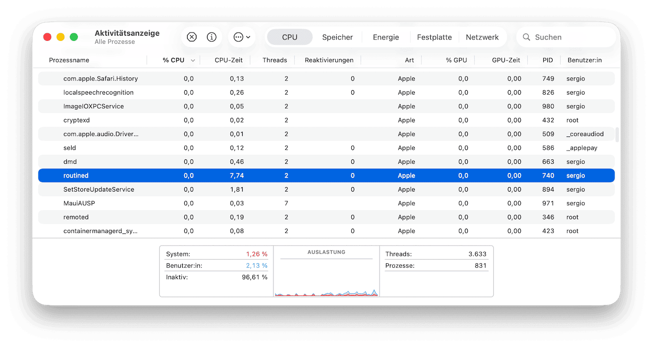Click the vertical scrollbar in process list
Screen dimensions: 653x348
617,135
